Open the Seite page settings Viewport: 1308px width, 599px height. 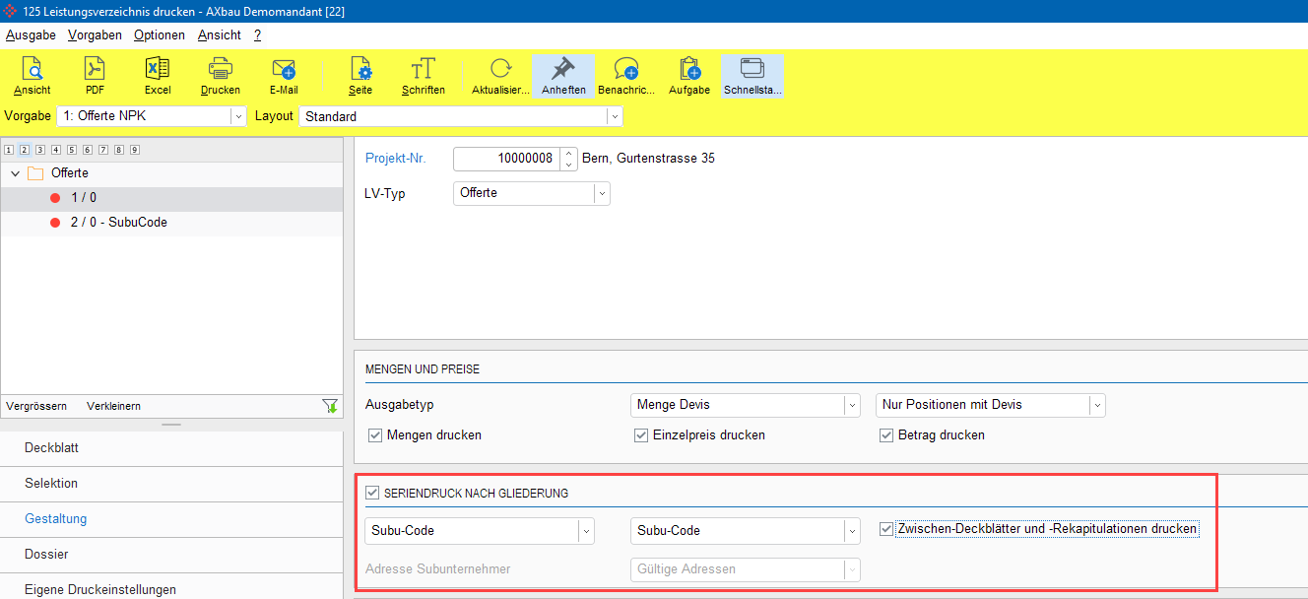pyautogui.click(x=360, y=76)
